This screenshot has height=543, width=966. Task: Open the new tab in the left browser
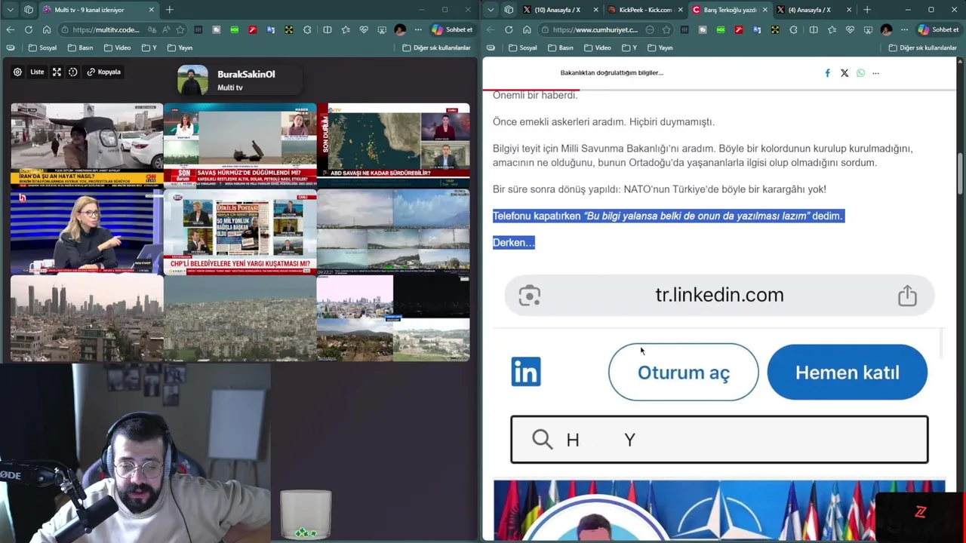pyautogui.click(x=169, y=10)
